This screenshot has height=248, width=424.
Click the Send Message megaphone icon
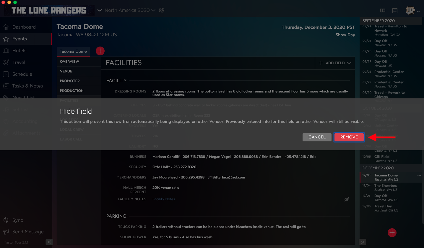click(x=6, y=232)
